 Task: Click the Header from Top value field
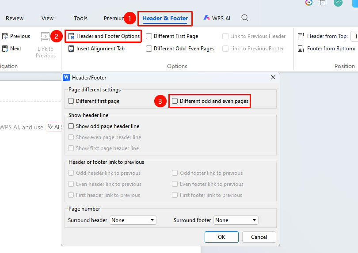354,36
